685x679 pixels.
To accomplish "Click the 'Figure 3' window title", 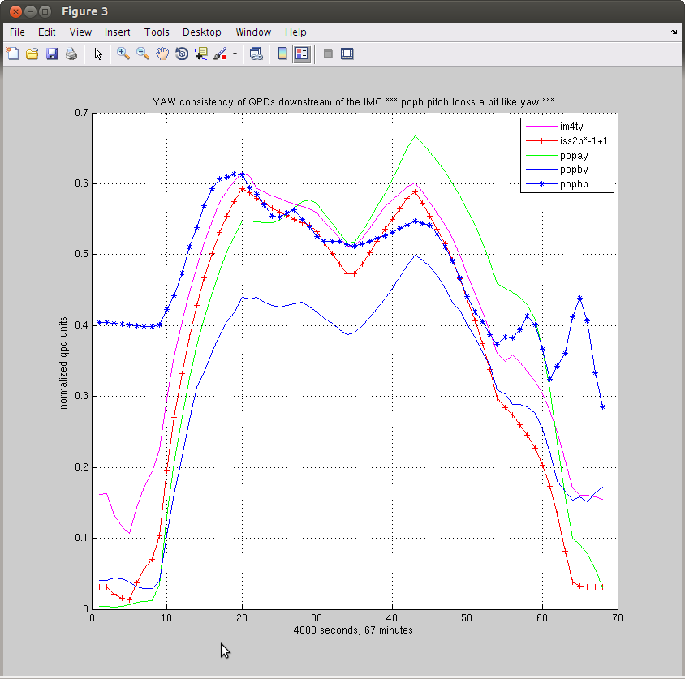I will (84, 11).
